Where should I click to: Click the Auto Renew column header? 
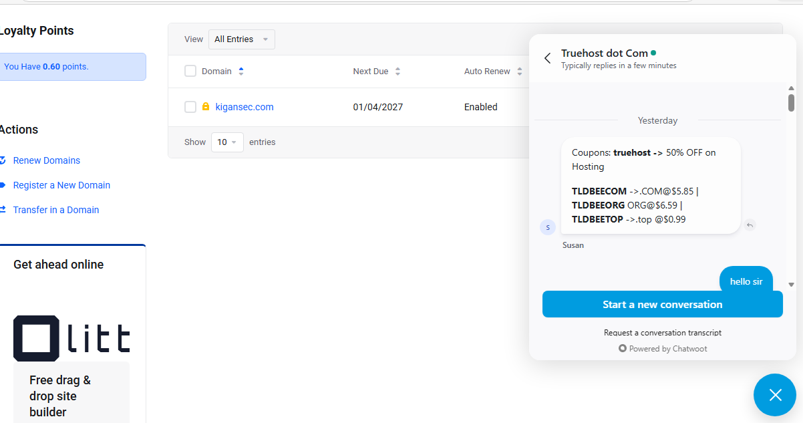click(x=487, y=72)
